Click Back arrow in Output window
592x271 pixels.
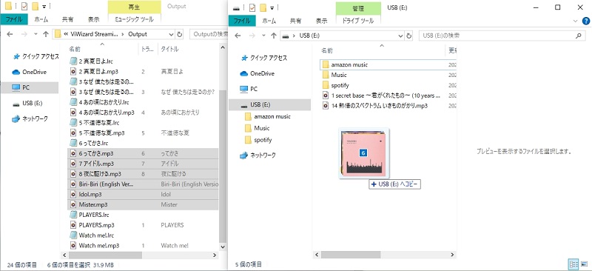pos(10,34)
